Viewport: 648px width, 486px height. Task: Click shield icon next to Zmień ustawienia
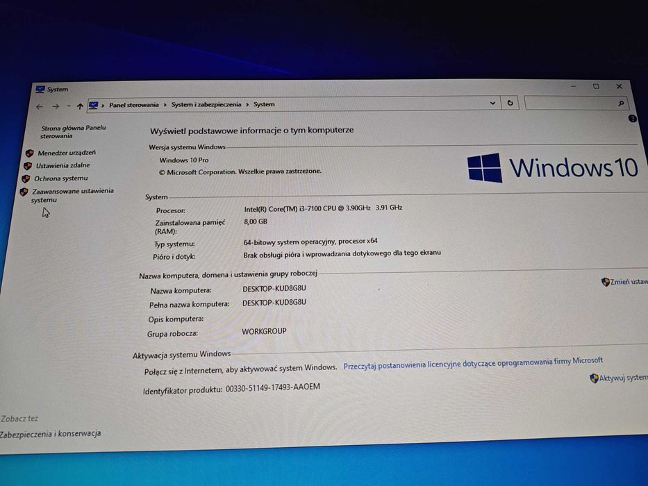(x=606, y=283)
